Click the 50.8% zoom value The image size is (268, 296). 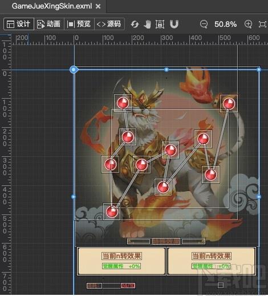[226, 24]
